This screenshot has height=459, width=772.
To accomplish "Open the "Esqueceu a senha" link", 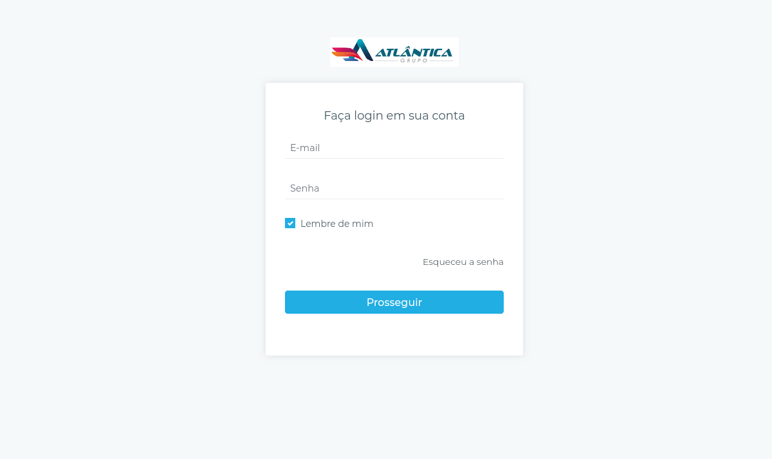I will [463, 262].
